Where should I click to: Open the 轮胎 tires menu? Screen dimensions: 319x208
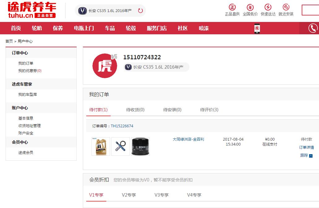[x=37, y=28]
